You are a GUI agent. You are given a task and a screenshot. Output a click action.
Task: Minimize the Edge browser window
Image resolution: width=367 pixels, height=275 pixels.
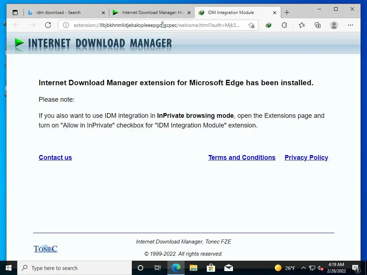(319, 9)
